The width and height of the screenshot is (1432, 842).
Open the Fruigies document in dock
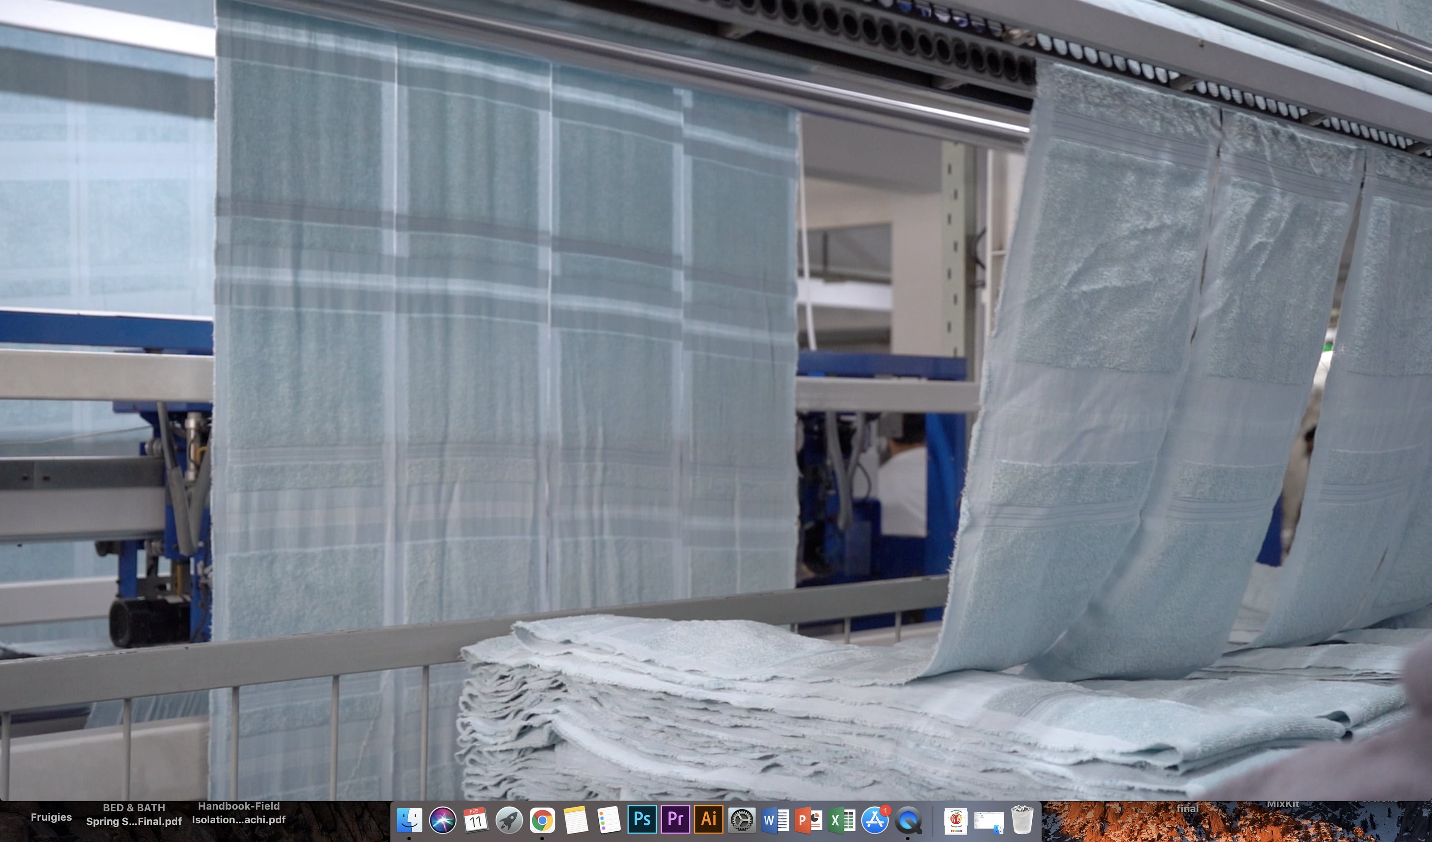956,821
